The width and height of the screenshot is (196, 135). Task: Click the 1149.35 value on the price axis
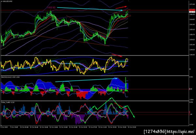tap(192, 50)
